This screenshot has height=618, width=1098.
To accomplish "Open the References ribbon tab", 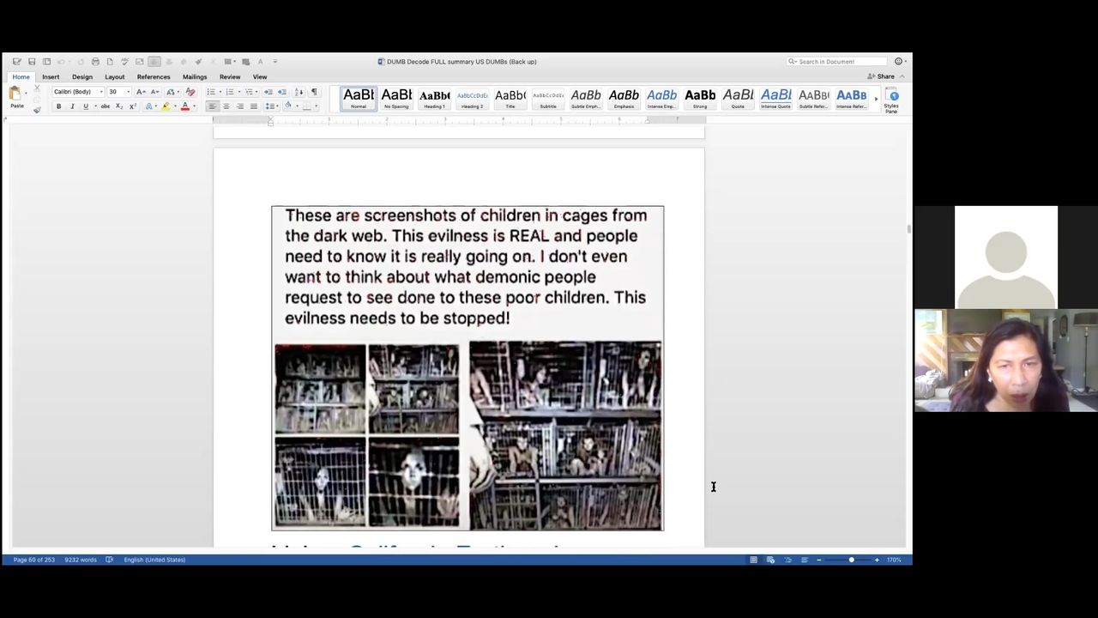I will (154, 77).
